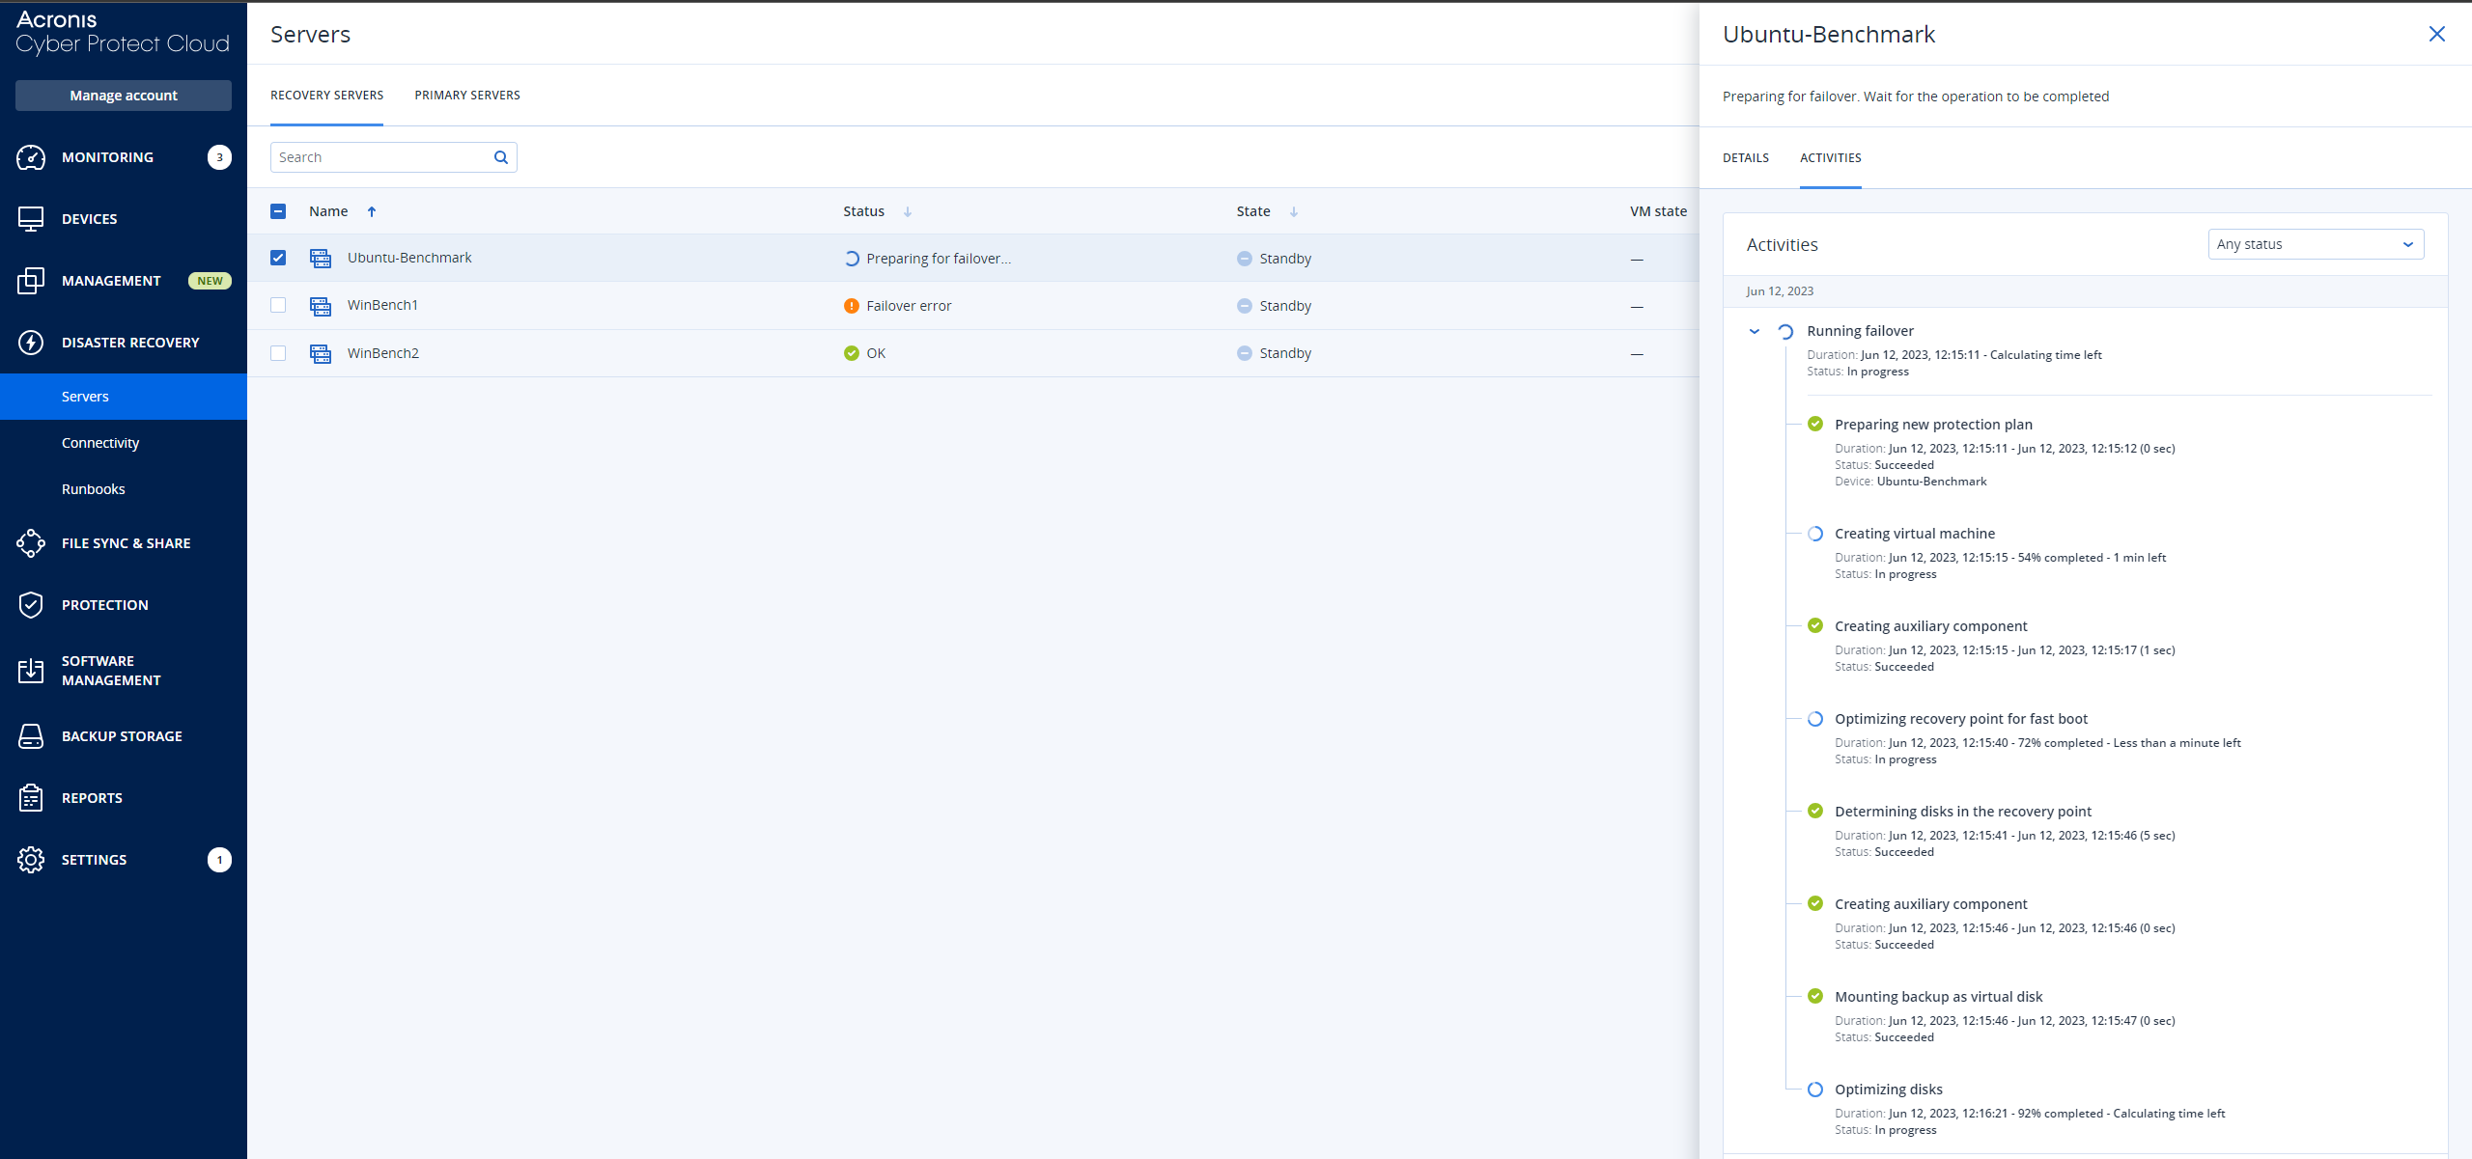The height and width of the screenshot is (1159, 2472).
Task: Select the Activities tab
Action: [1831, 158]
